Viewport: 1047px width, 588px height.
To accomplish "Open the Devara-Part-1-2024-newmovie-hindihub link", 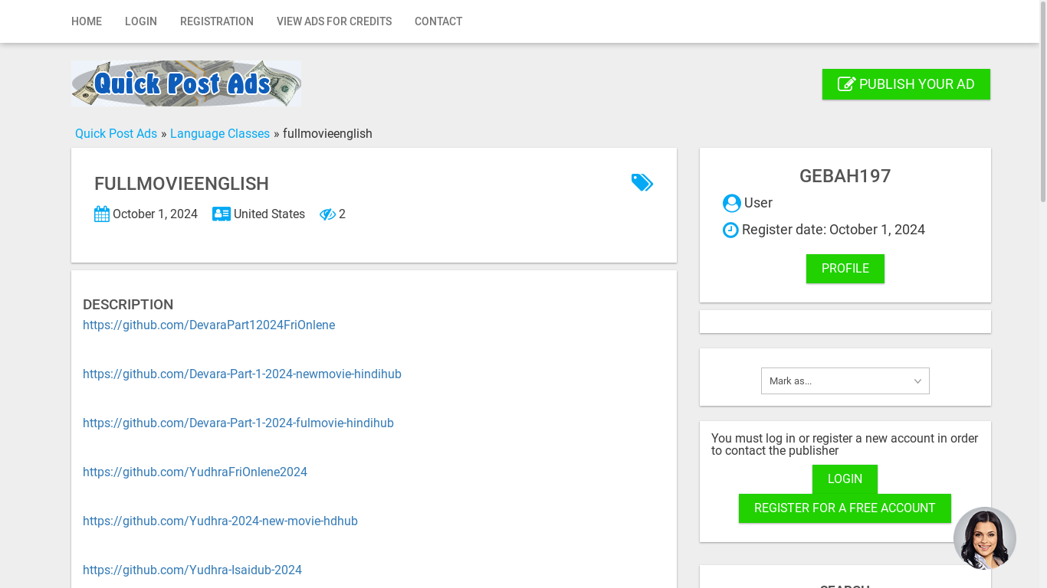I will [x=242, y=374].
